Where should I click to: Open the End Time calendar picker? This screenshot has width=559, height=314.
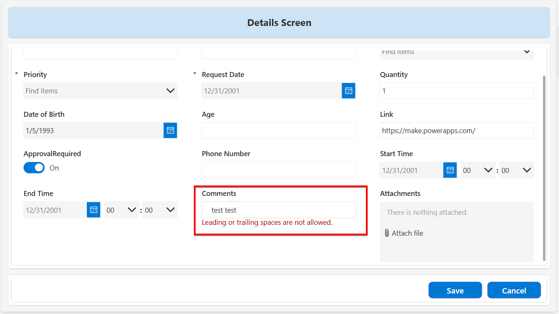tap(94, 210)
